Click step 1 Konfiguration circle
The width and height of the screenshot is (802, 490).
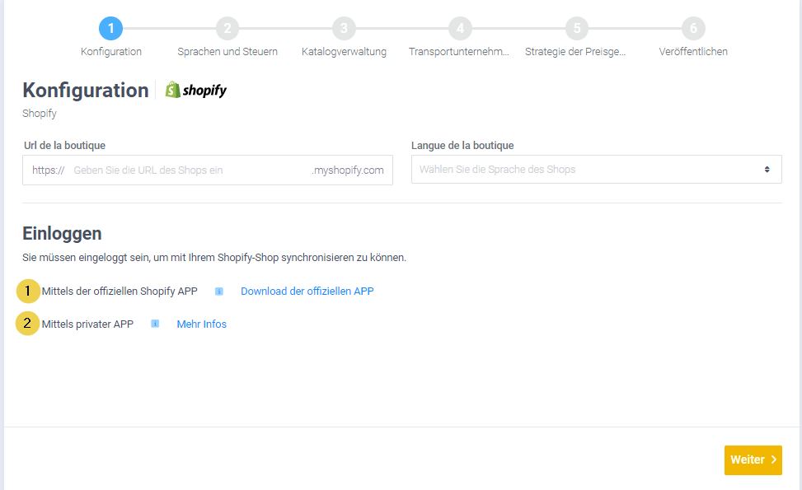click(110, 29)
